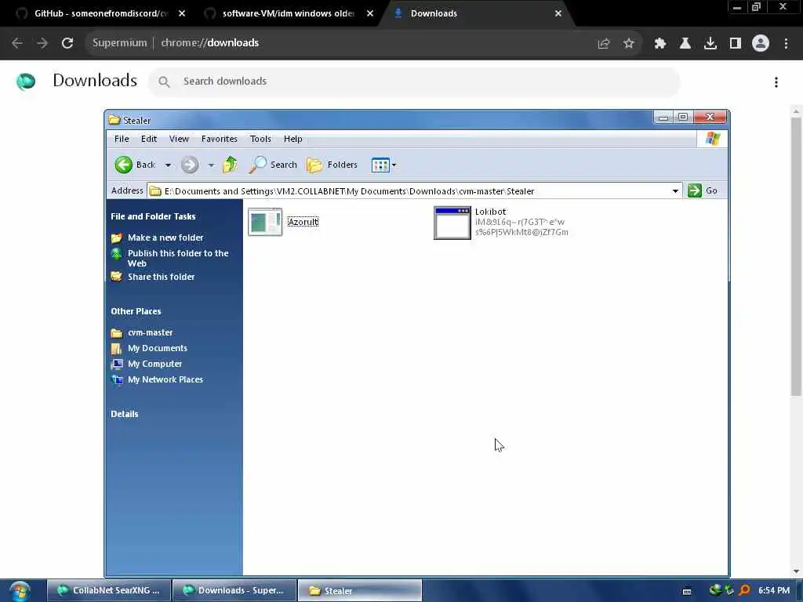803x602 pixels.
Task: Click the Downloads page vertical scrollbar
Action: tap(796, 256)
